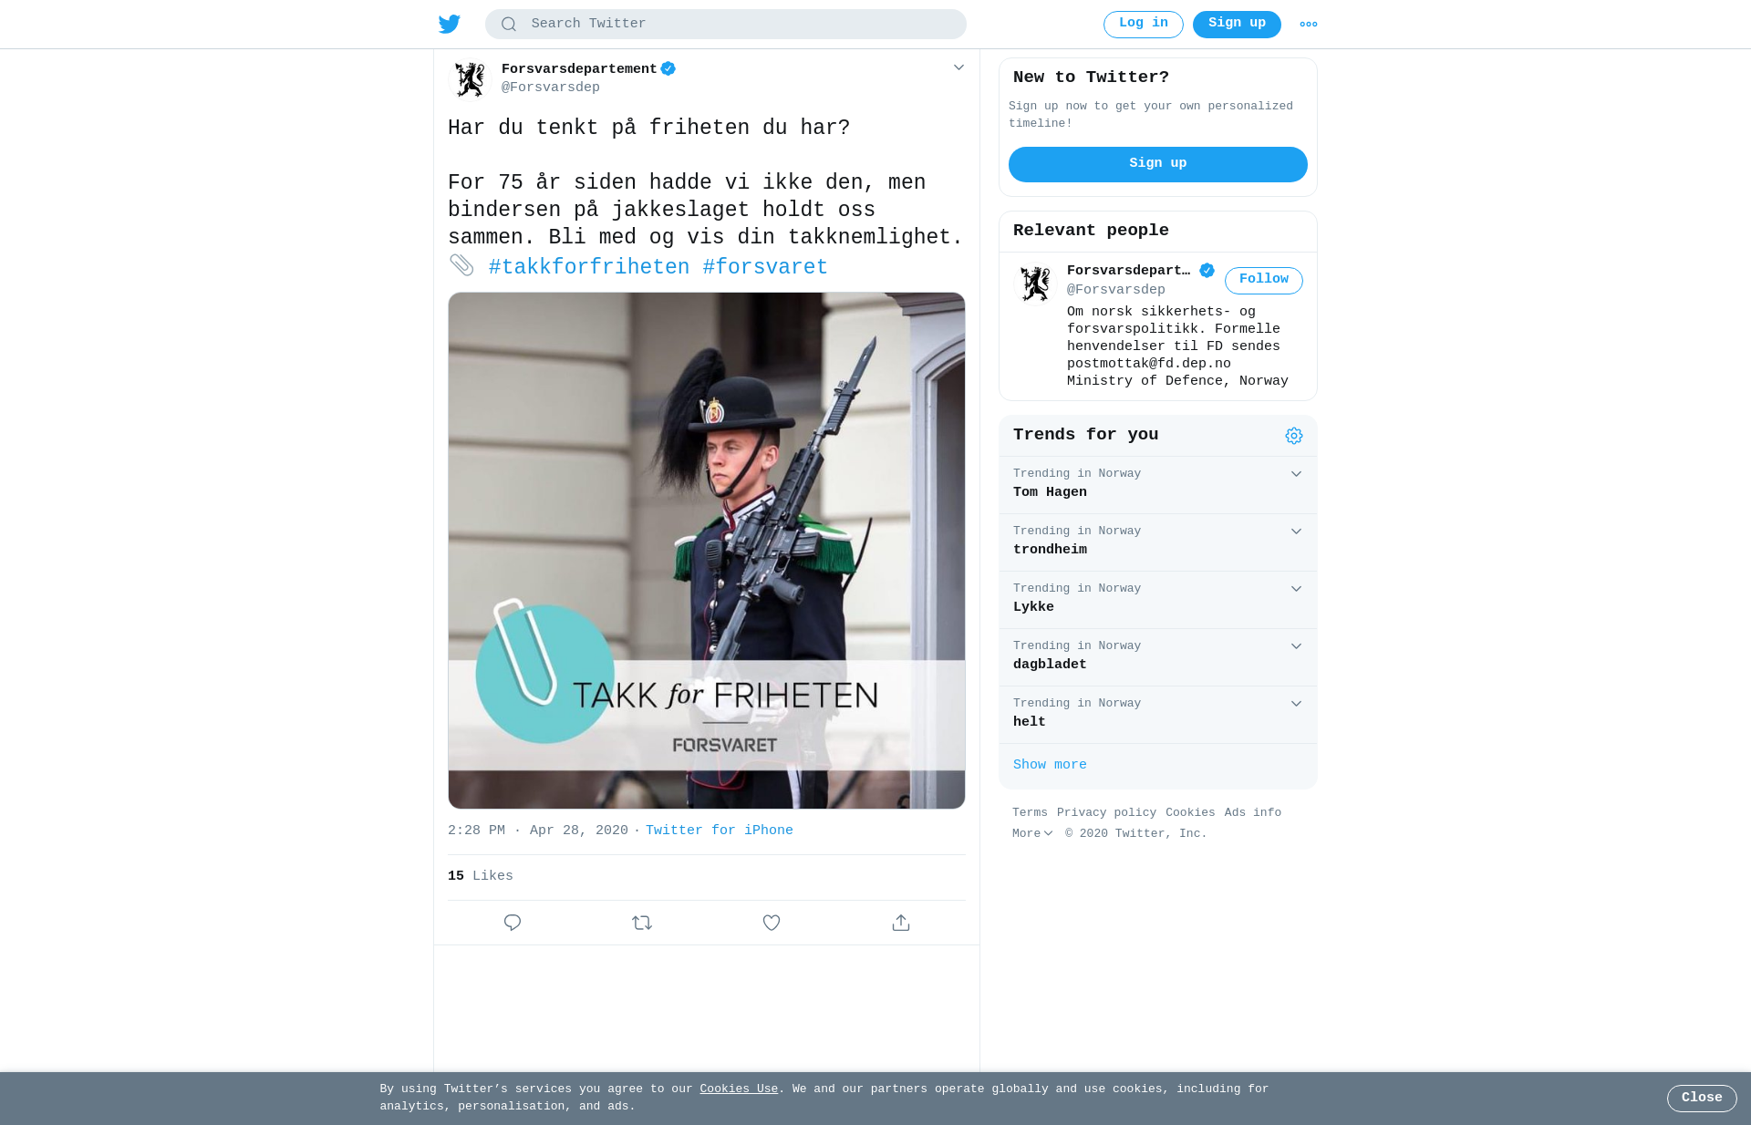Open the #takkforfriheten hashtag link
The height and width of the screenshot is (1125, 1751).
tap(589, 267)
